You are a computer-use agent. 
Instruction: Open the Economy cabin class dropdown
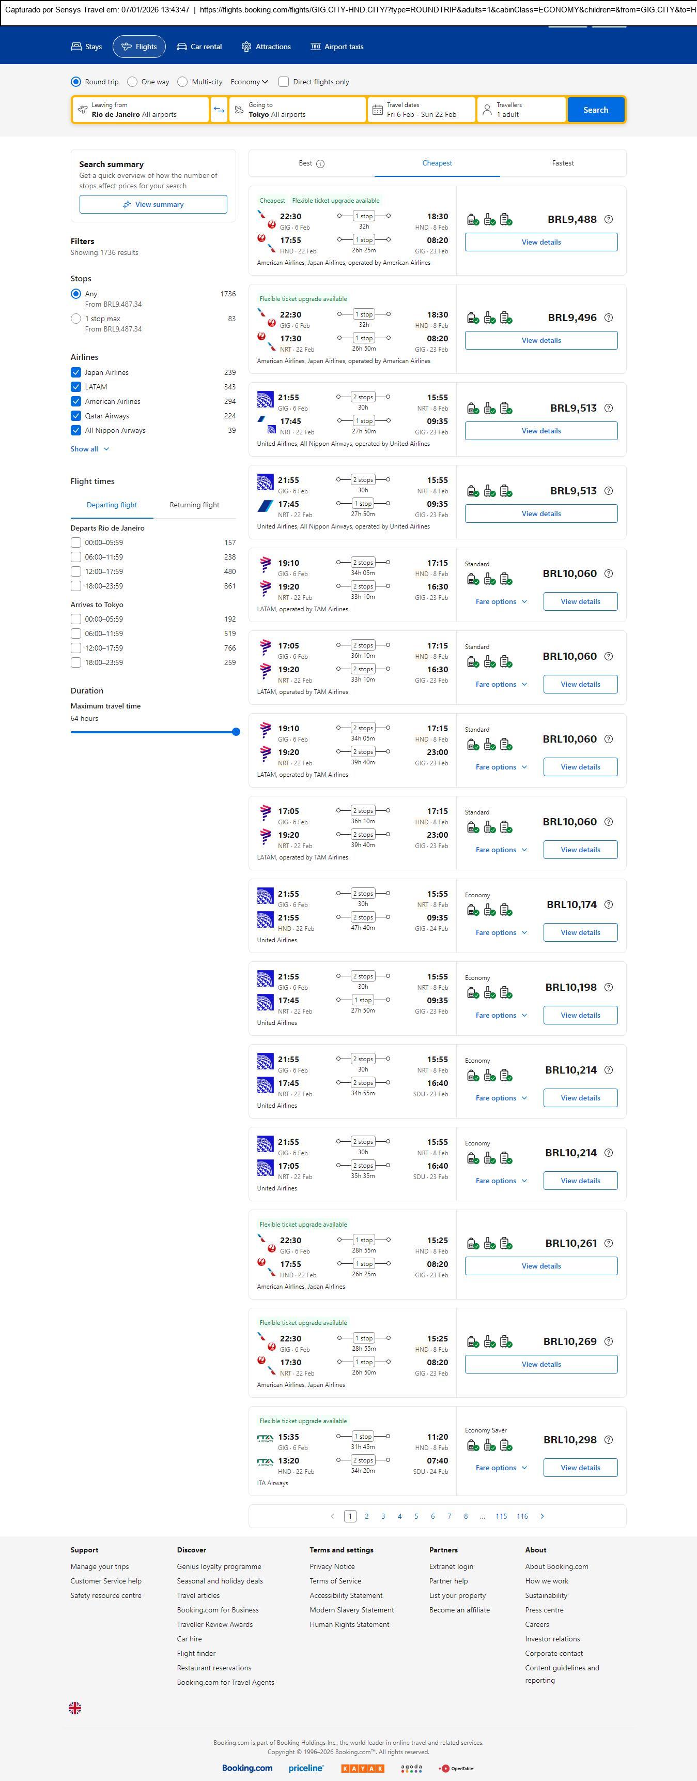pyautogui.click(x=250, y=82)
